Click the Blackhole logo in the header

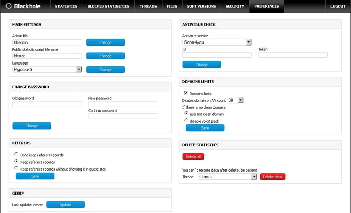[23, 6]
